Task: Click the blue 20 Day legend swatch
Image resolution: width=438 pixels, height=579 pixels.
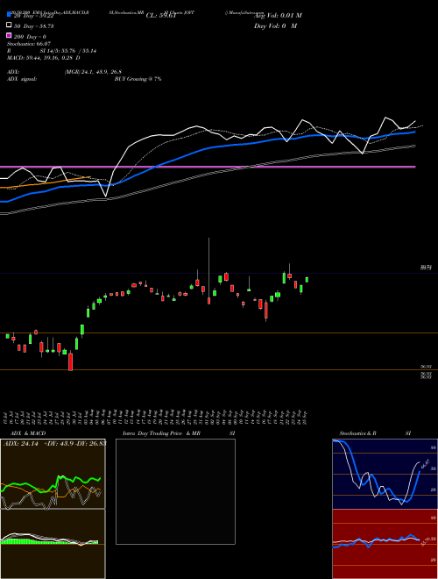Action: pyautogui.click(x=9, y=15)
